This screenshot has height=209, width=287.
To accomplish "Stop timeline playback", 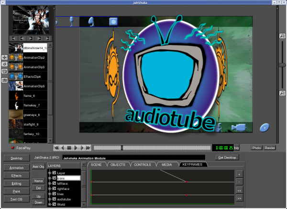I will point(69,147).
